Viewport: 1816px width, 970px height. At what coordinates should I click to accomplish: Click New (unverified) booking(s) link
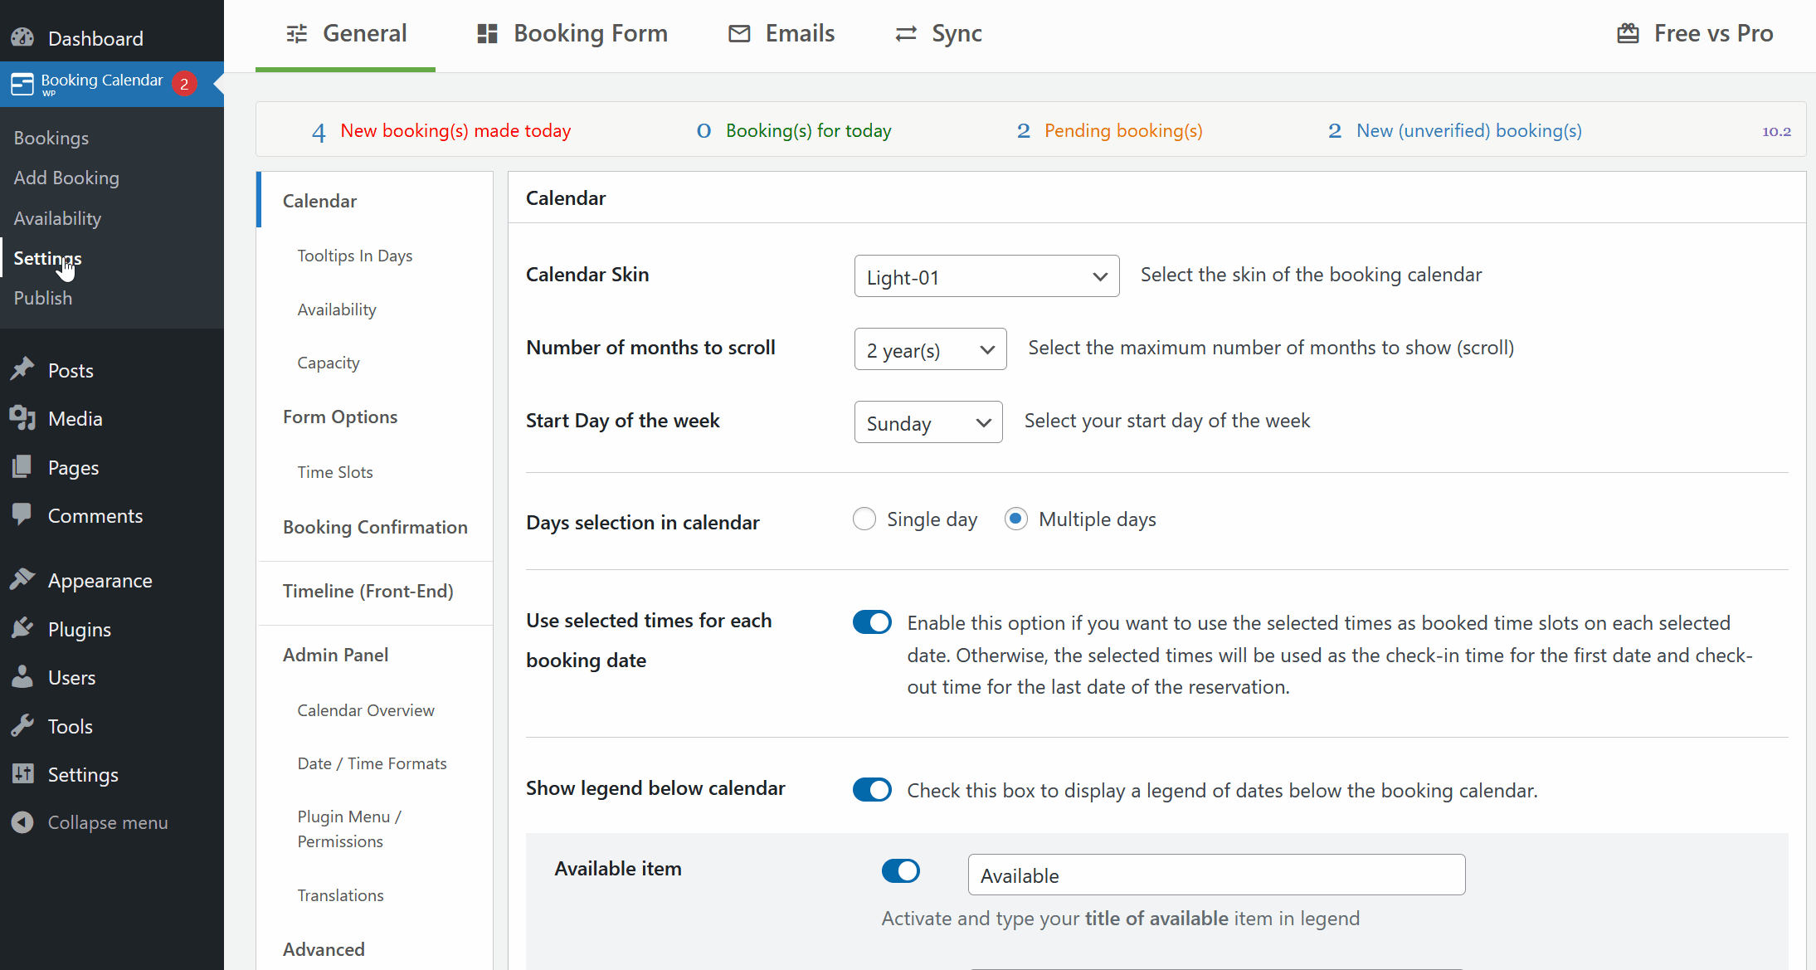(1469, 131)
